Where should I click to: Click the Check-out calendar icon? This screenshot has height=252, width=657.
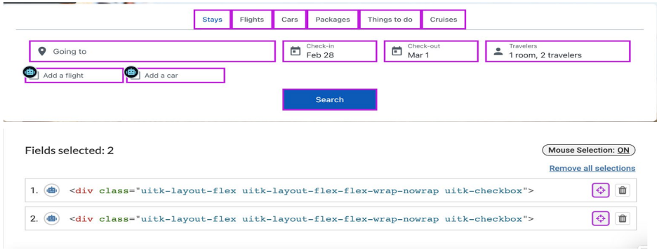point(397,51)
